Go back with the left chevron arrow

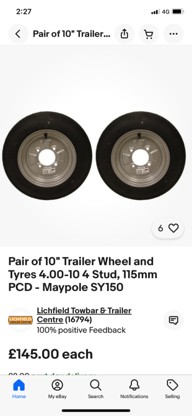point(18,34)
